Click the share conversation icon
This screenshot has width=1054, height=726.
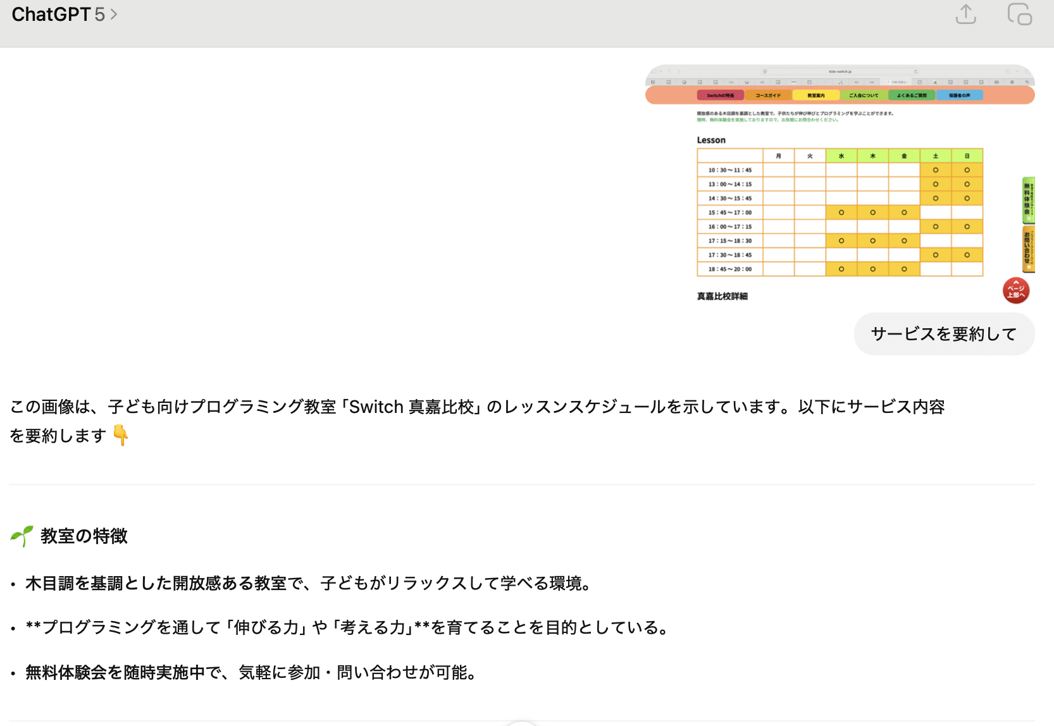pyautogui.click(x=965, y=14)
